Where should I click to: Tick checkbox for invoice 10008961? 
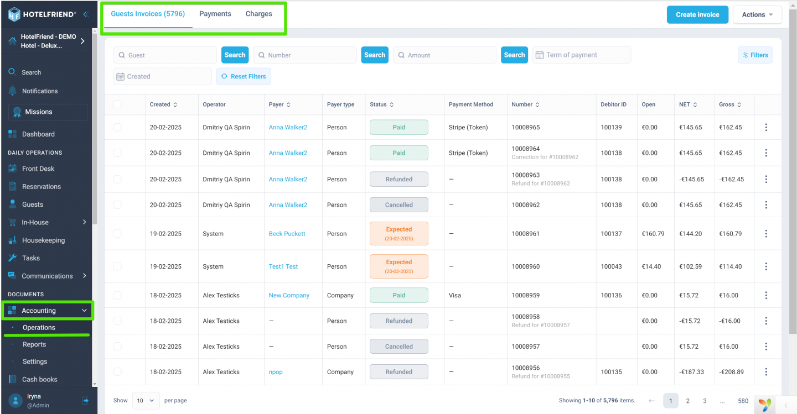click(x=117, y=234)
